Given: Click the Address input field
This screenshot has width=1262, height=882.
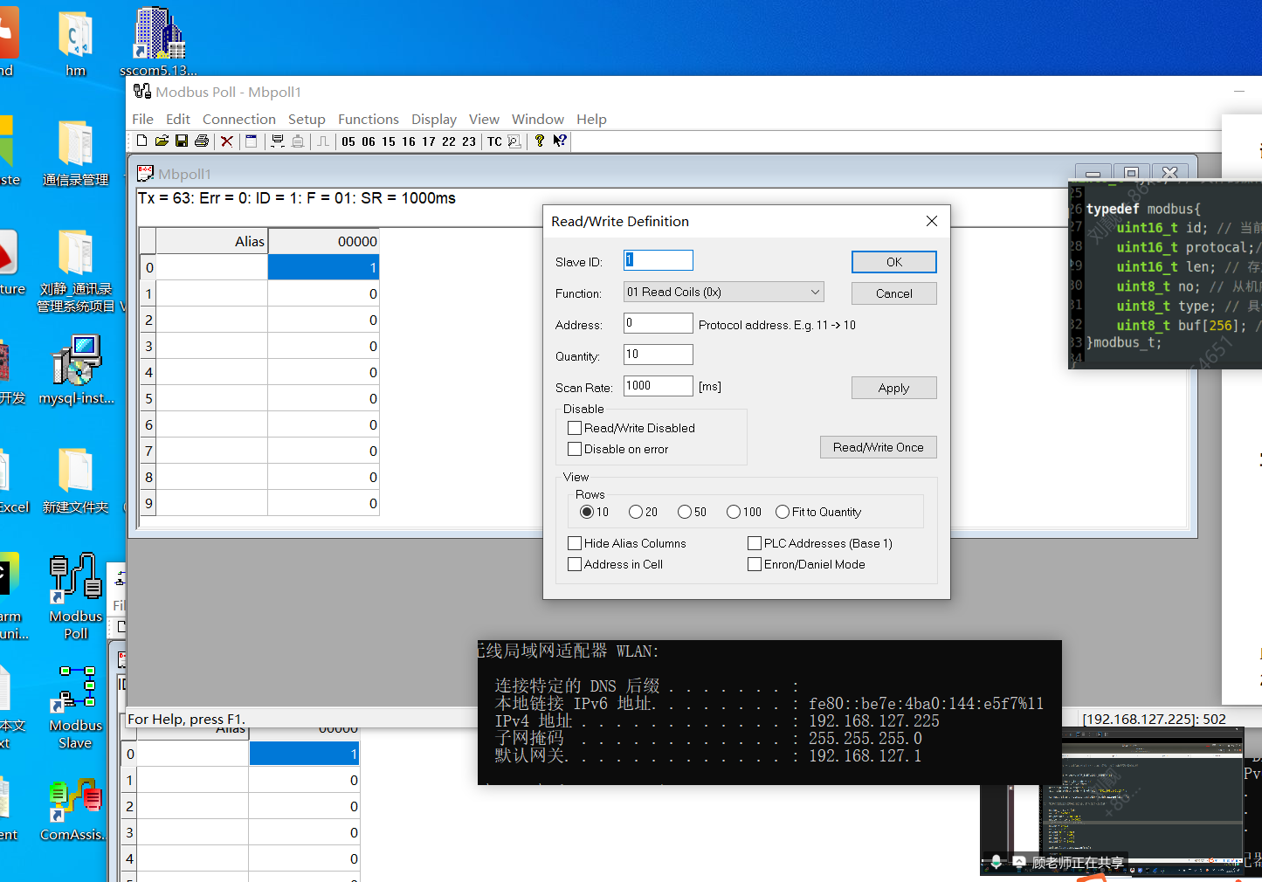Looking at the screenshot, I should pos(659,323).
